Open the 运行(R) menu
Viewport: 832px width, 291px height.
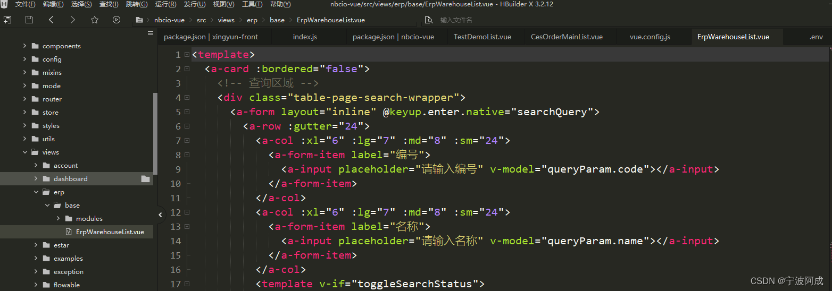point(165,4)
